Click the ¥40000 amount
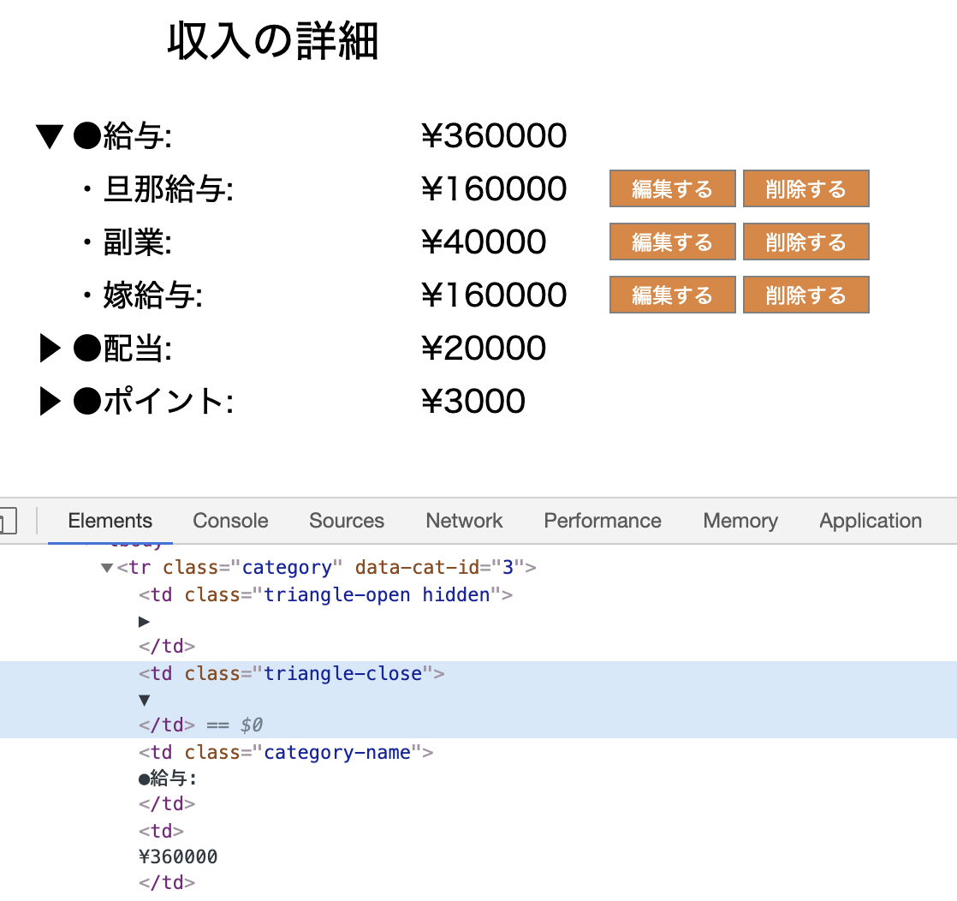This screenshot has height=901, width=957. point(484,242)
